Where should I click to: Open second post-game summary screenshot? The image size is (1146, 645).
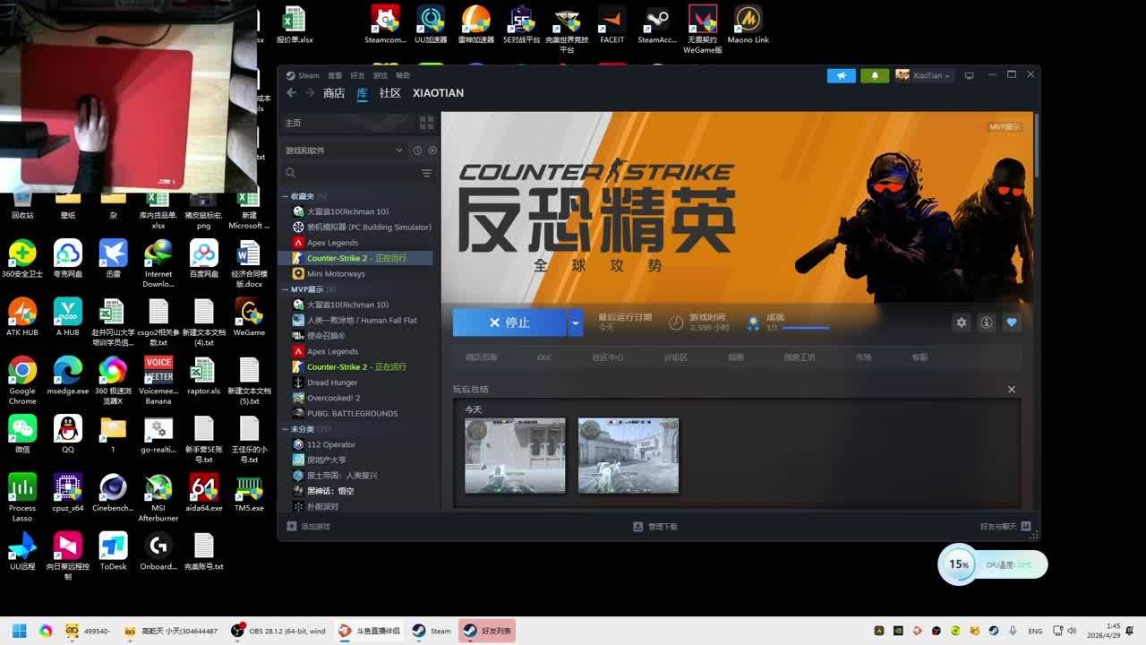click(629, 455)
